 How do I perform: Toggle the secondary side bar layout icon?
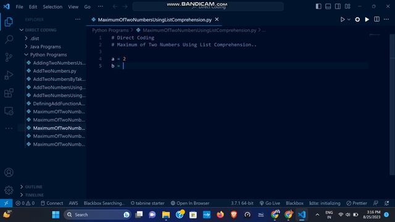tap(338, 7)
